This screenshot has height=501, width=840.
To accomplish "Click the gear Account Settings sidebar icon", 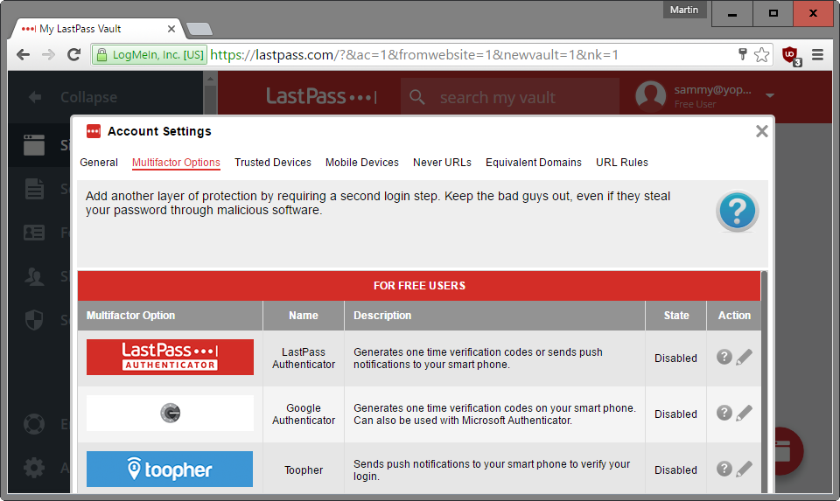I will pyautogui.click(x=34, y=468).
